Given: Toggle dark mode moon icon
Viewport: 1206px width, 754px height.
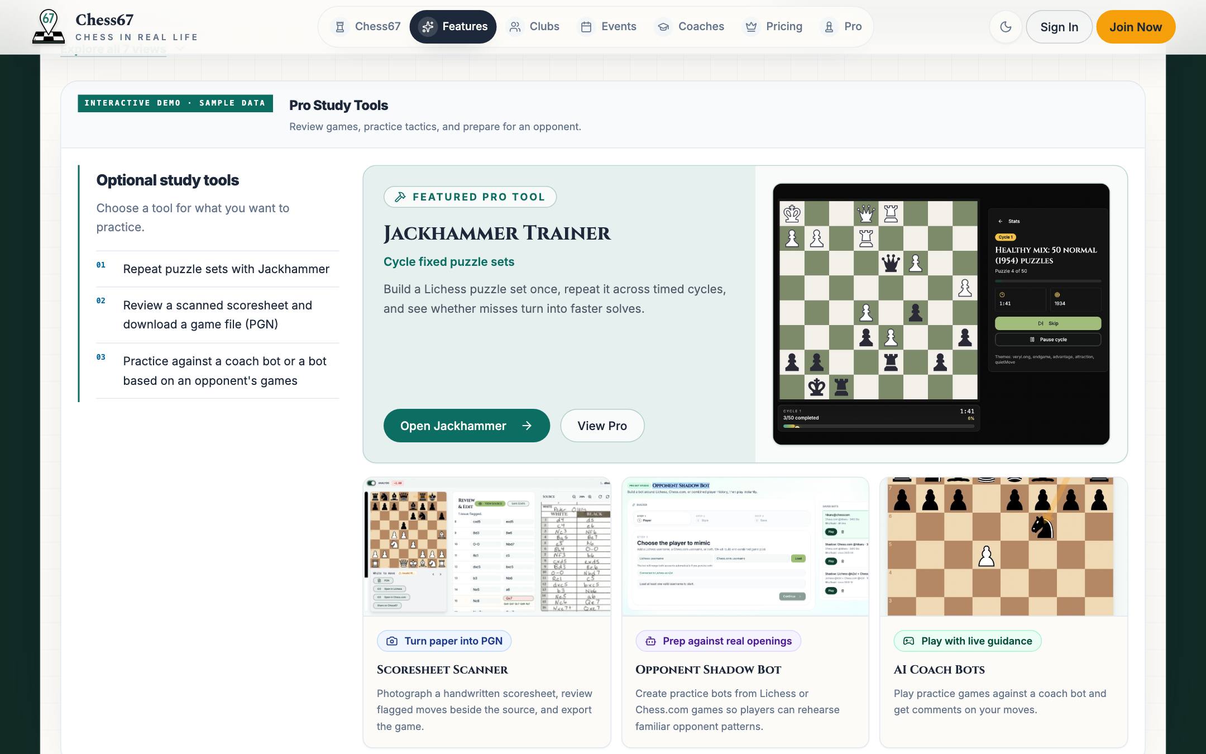Looking at the screenshot, I should pyautogui.click(x=1006, y=27).
